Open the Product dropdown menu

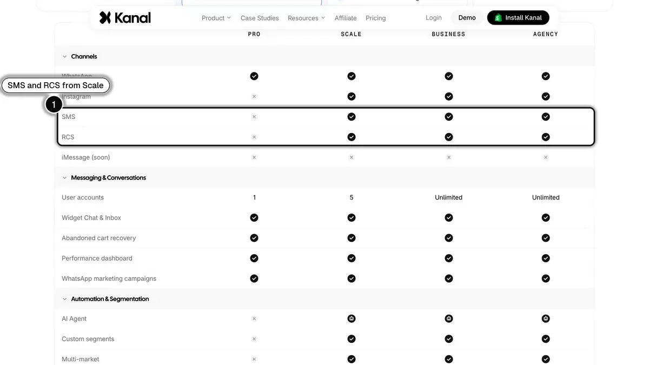[x=216, y=18]
